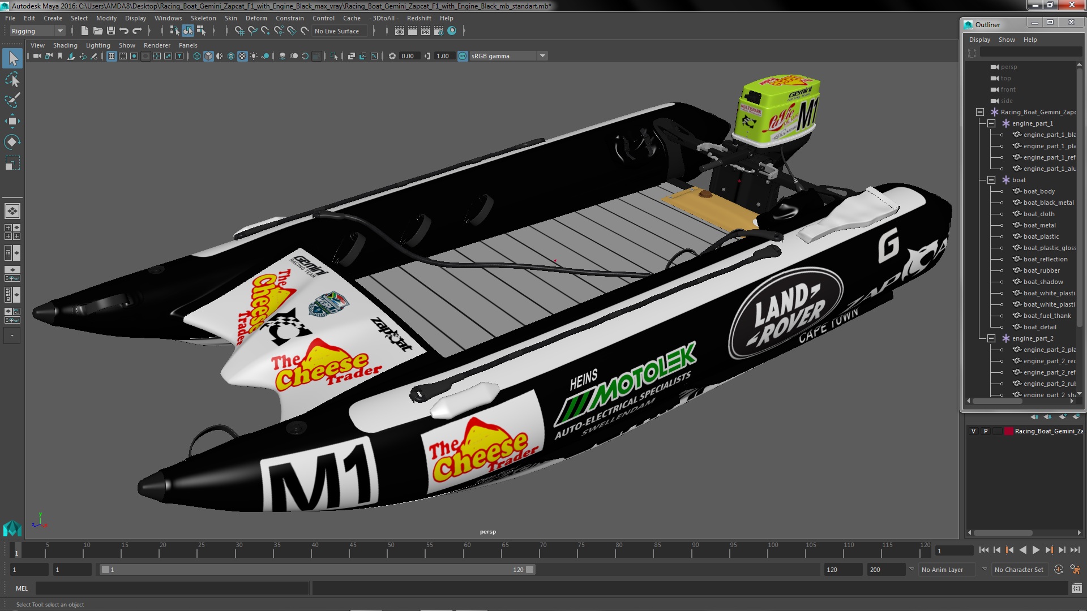Toggle viewport grid display icon

coord(112,56)
